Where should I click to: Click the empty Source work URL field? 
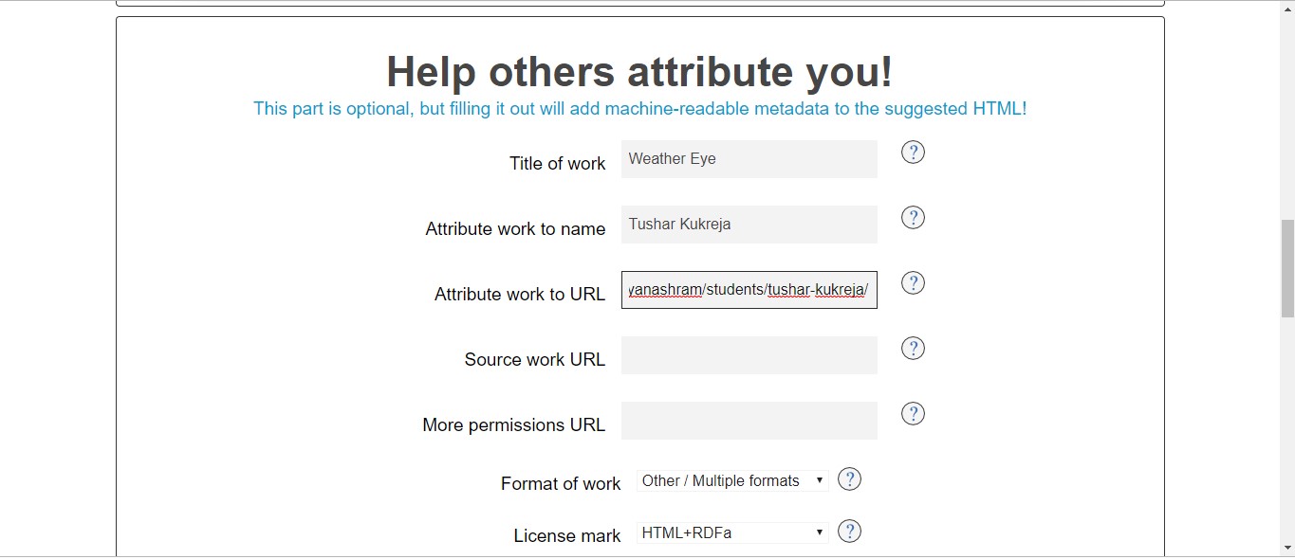pyautogui.click(x=749, y=355)
